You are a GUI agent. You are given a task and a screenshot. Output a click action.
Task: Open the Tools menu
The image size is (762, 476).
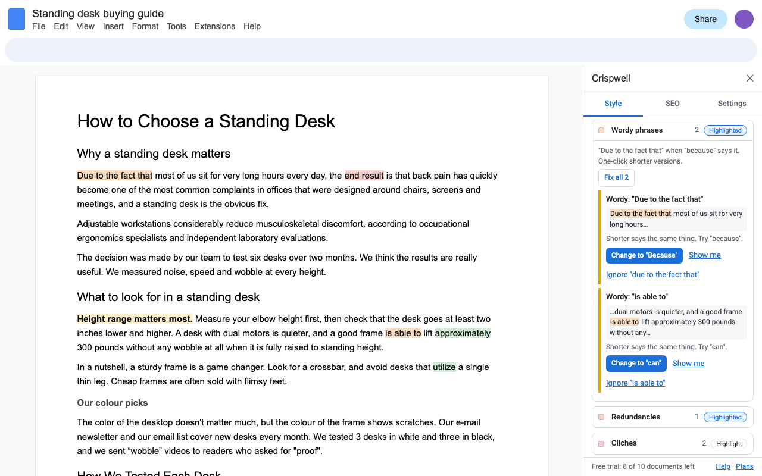[x=176, y=26]
